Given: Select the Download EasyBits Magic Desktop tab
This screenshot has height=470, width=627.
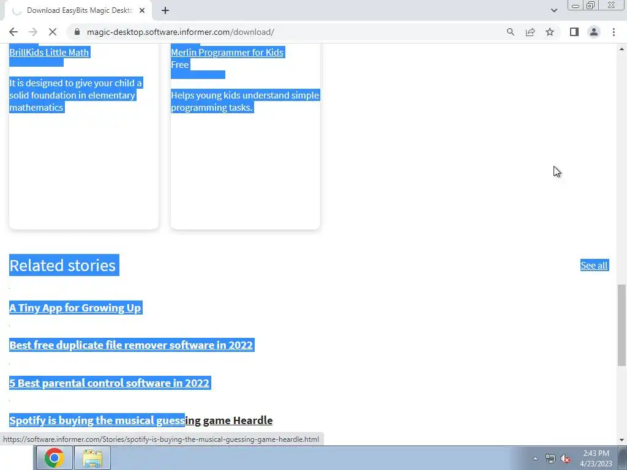Looking at the screenshot, I should click(78, 11).
